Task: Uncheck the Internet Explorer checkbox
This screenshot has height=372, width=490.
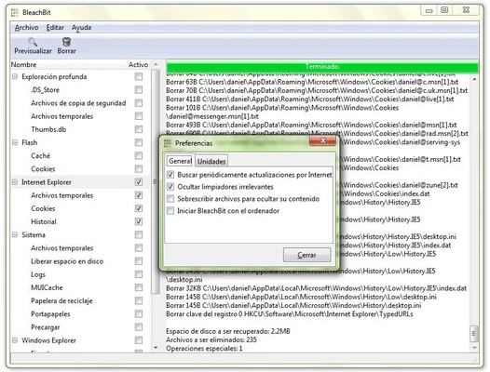Action: [139, 182]
